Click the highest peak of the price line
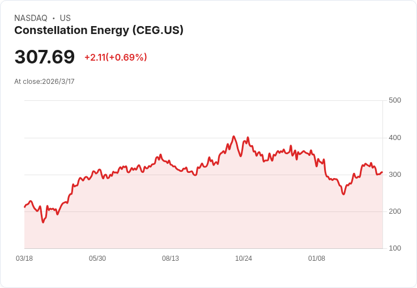 pyautogui.click(x=233, y=136)
